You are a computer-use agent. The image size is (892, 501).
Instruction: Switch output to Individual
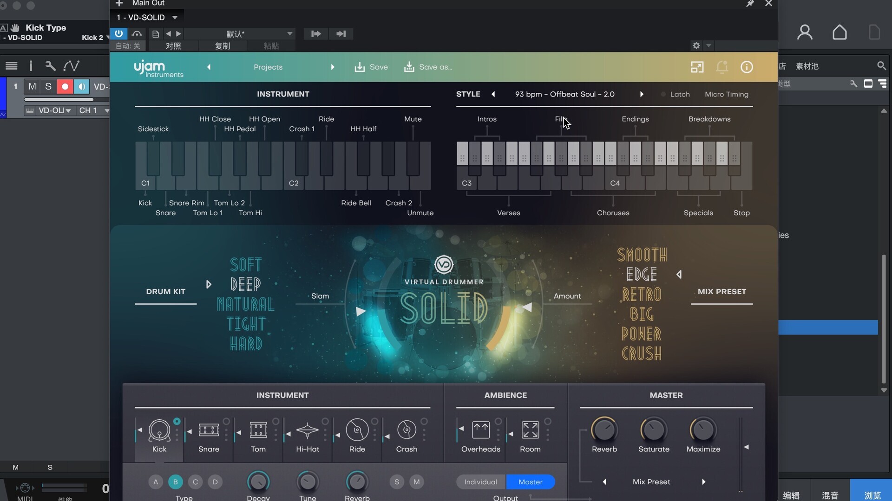tap(480, 482)
